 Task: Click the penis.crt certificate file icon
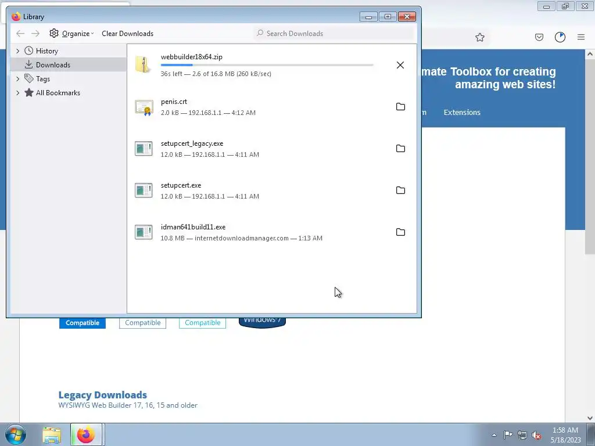click(144, 107)
